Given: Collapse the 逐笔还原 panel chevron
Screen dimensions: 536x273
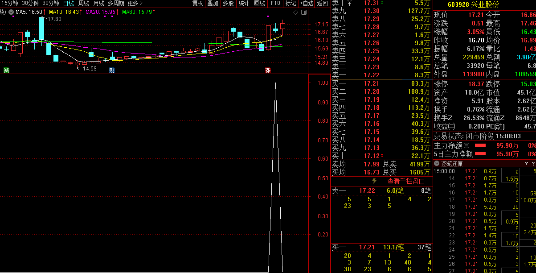Looking at the screenshot, I should [x=437, y=163].
